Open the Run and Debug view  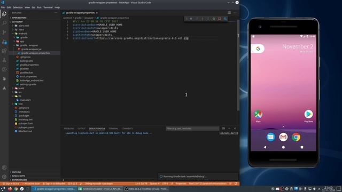tap(4, 42)
